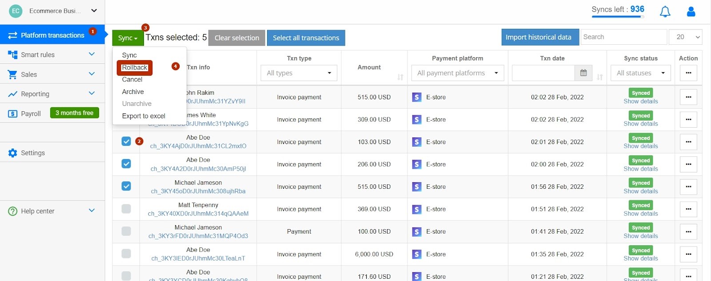
Task: Click the Clear selection button
Action: (237, 38)
